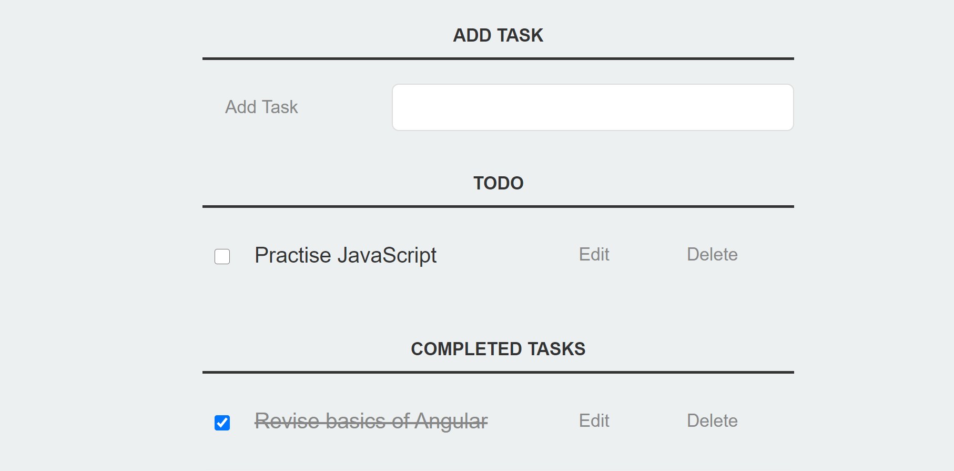Screen dimensions: 954x471
Task: Click the Add Task label text
Action: tap(262, 107)
